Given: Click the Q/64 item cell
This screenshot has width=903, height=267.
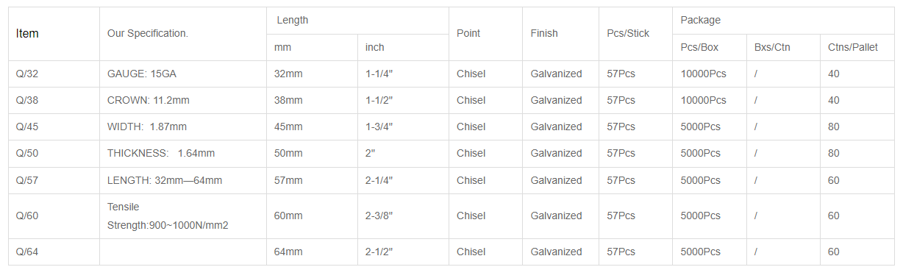Looking at the screenshot, I should (x=54, y=252).
